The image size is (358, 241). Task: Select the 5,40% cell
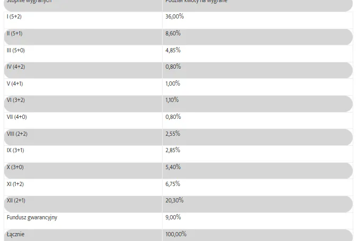pos(173,168)
